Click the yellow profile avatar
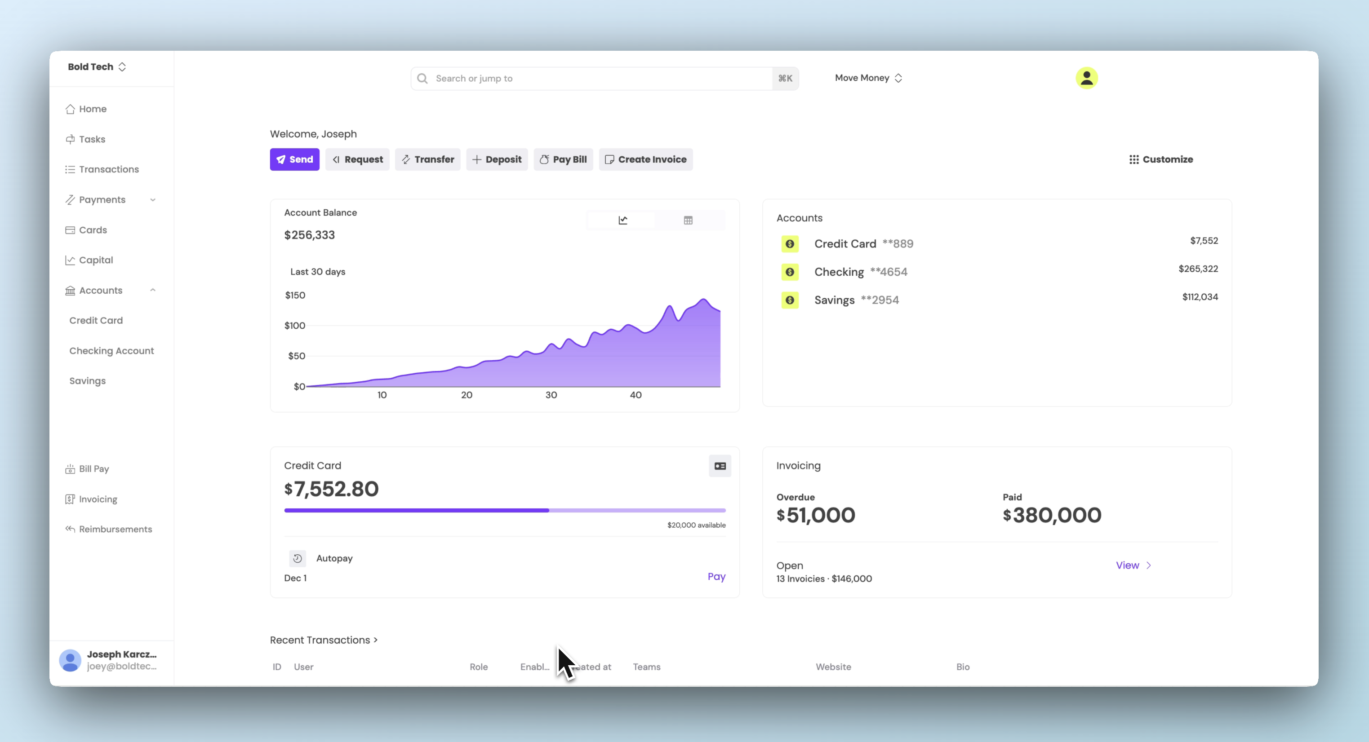Viewport: 1369px width, 742px height. pyautogui.click(x=1087, y=78)
